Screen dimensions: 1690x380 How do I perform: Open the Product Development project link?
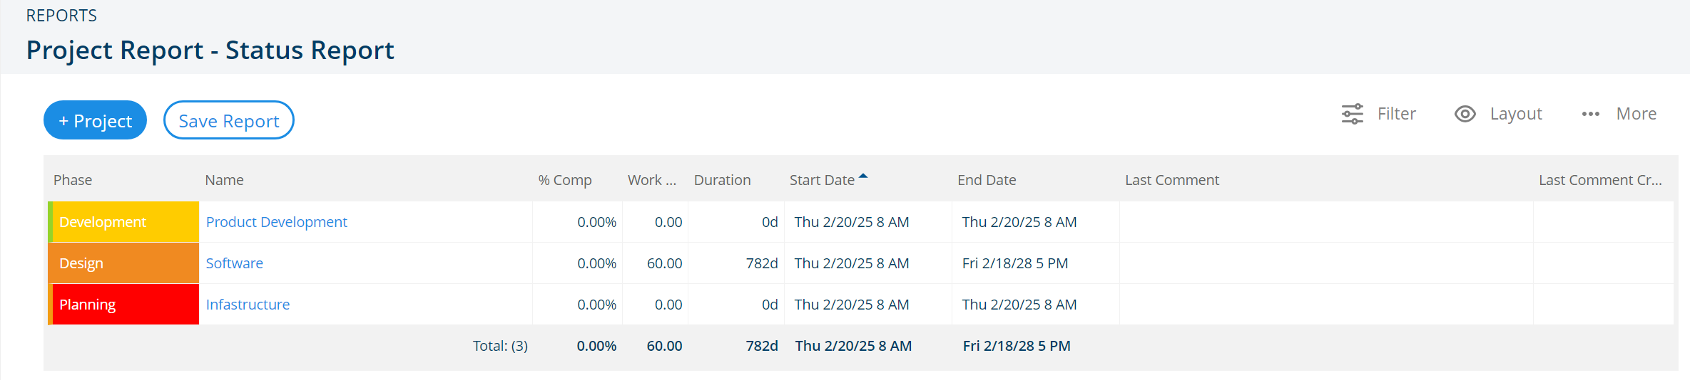coord(276,222)
